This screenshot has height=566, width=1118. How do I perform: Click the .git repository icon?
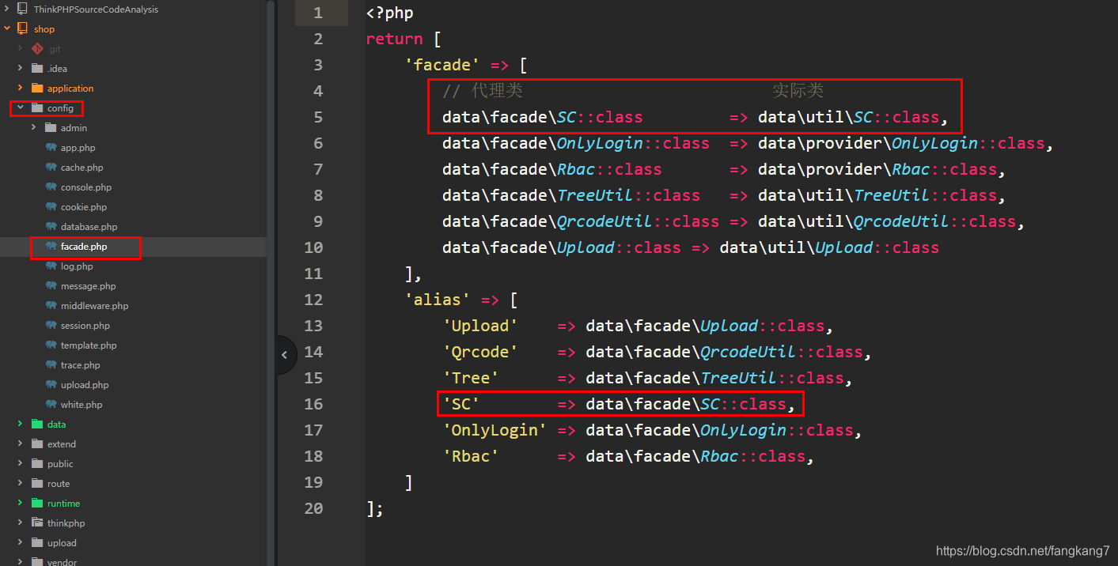36,49
